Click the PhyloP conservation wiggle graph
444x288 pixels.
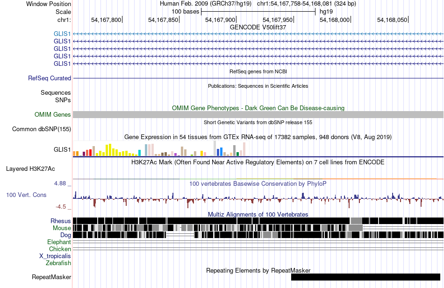click(258, 199)
